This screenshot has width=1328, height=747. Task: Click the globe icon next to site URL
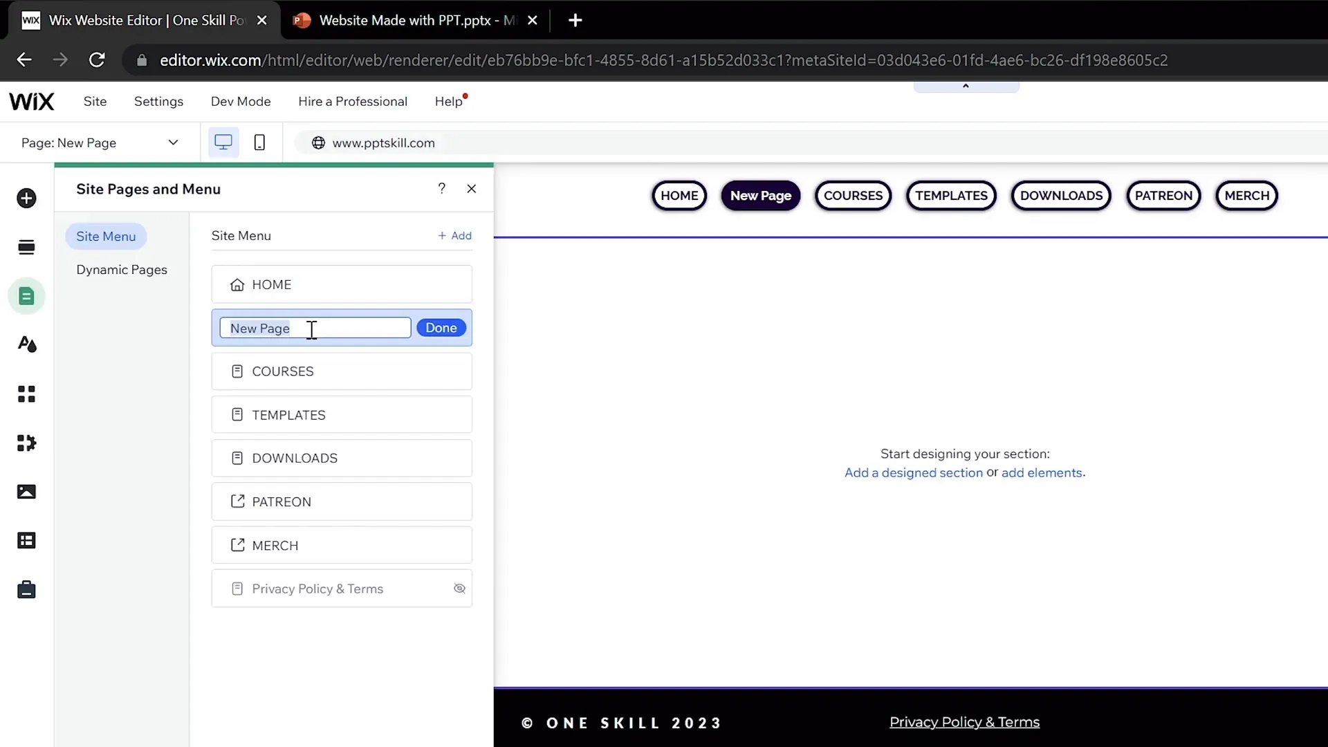[x=318, y=143]
